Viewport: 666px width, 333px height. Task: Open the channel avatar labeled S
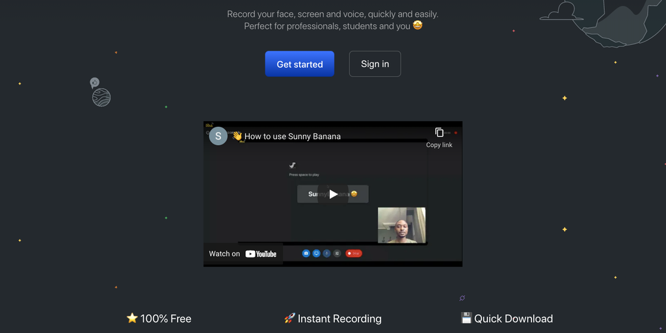tap(219, 136)
